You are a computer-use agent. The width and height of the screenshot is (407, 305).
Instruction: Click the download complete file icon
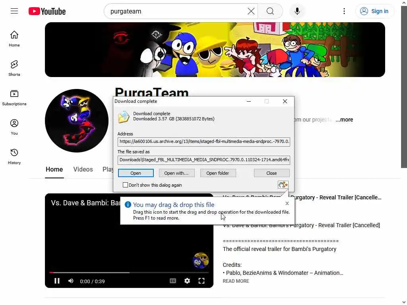[124, 117]
